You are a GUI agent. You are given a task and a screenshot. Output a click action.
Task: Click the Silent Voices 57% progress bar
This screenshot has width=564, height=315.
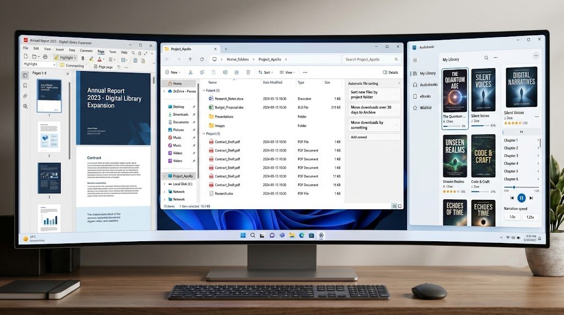[480, 126]
